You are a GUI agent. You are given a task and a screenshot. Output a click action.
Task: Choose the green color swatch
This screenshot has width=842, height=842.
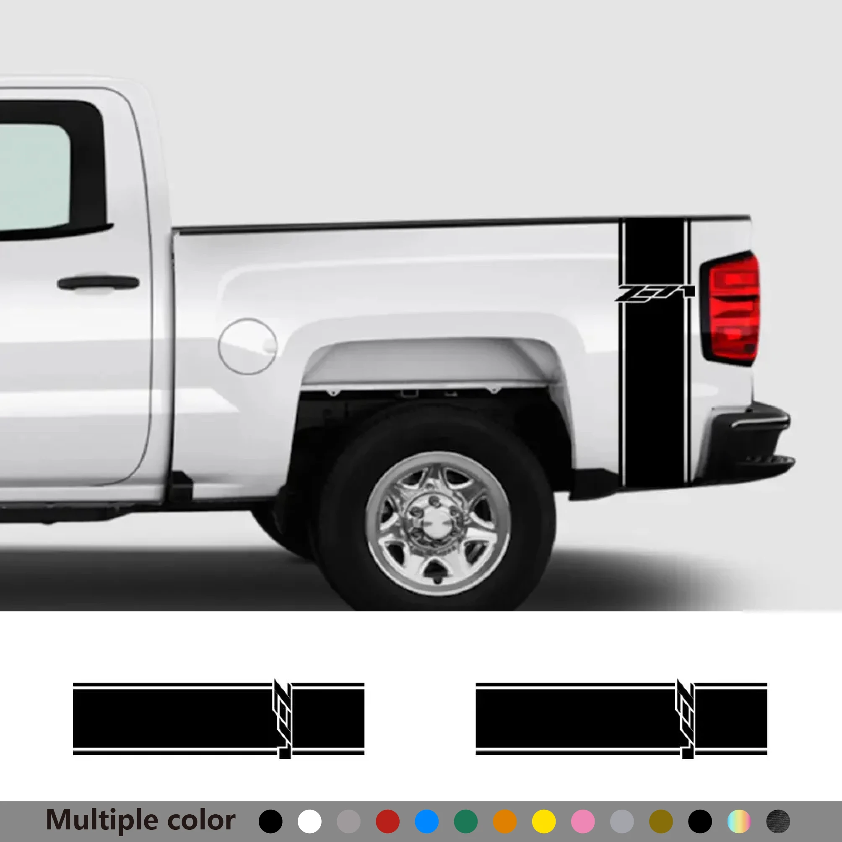tap(466, 821)
